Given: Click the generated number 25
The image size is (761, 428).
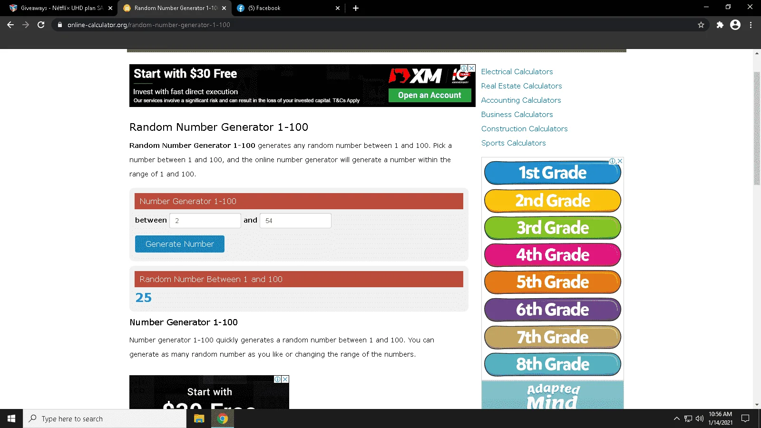Looking at the screenshot, I should click(143, 298).
